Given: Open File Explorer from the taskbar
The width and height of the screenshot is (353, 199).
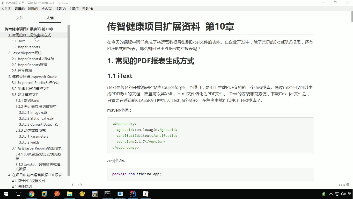Looking at the screenshot, I should coord(70,194).
